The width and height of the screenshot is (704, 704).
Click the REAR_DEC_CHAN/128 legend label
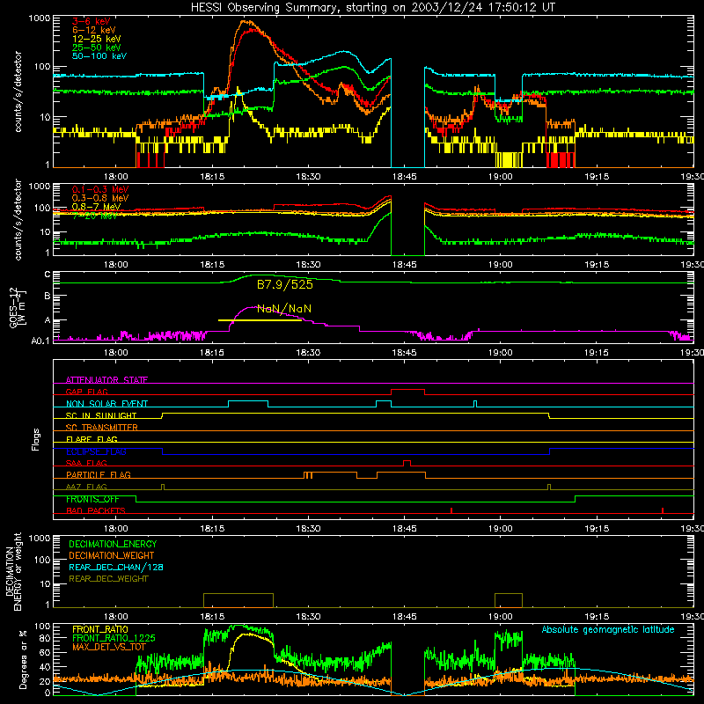click(116, 567)
